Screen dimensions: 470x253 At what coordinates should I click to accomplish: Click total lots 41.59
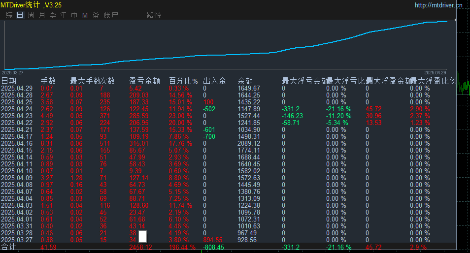(x=48, y=247)
